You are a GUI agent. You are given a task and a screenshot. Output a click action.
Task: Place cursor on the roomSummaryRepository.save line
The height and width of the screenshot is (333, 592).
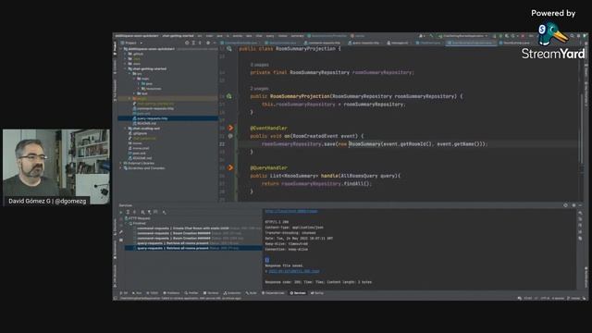(374, 144)
